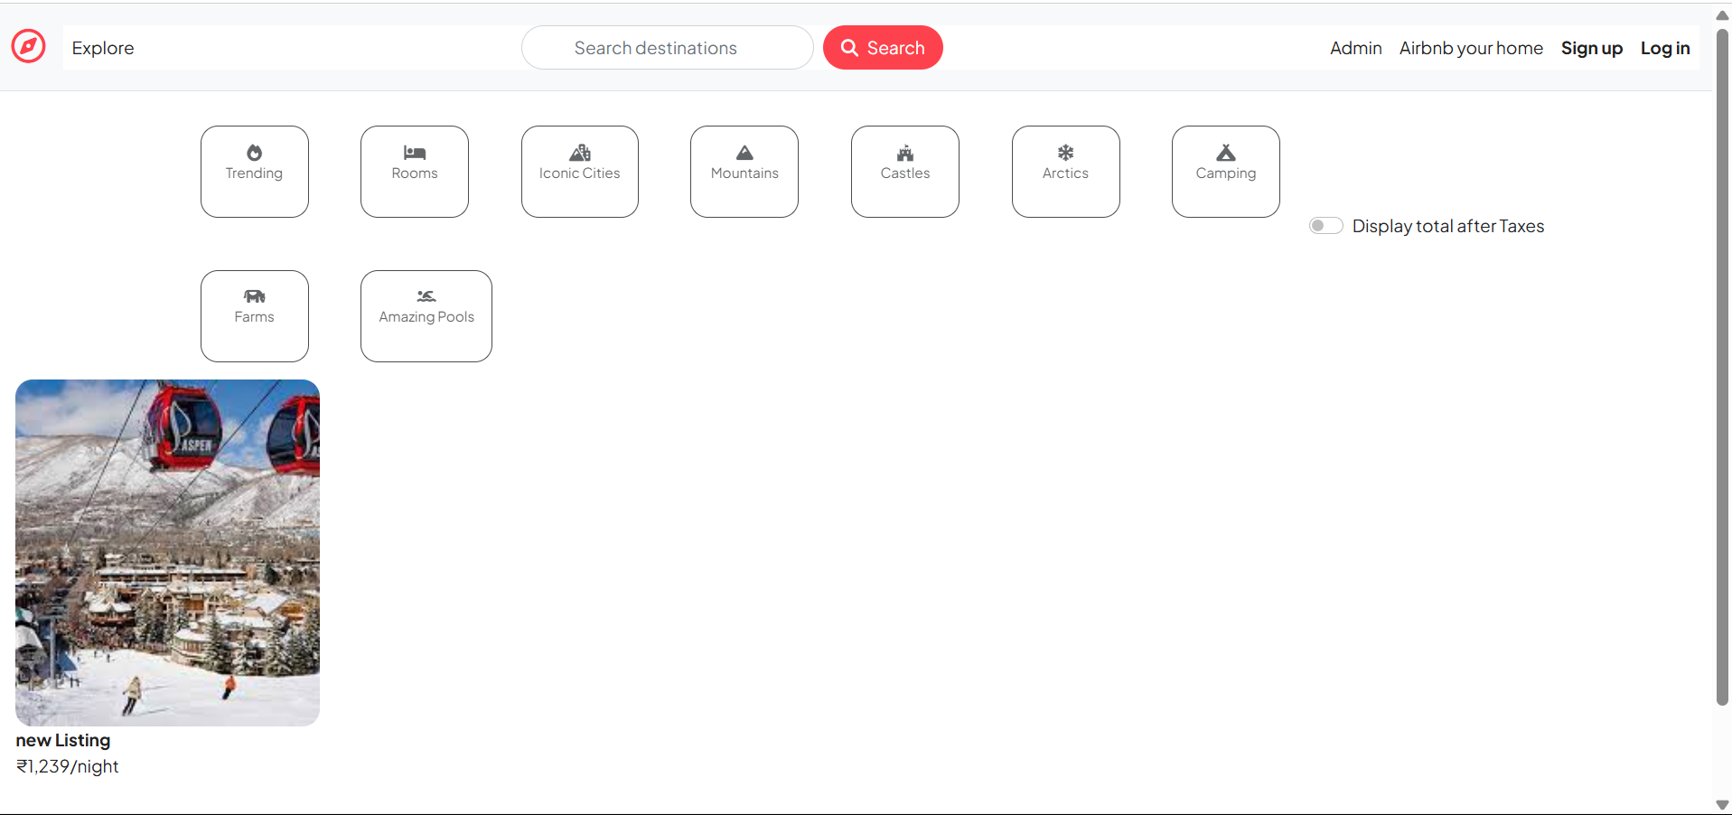The image size is (1732, 815).
Task: Select the Arctics snowflake filter
Action: point(1066,172)
